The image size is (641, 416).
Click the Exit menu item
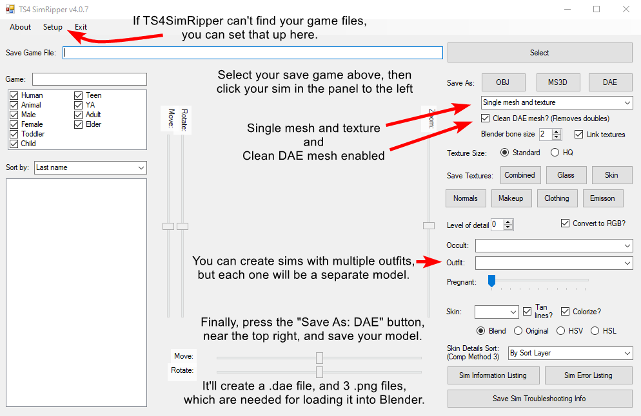pos(81,27)
